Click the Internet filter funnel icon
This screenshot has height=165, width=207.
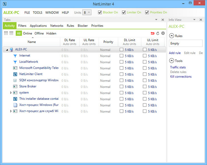[15, 56]
